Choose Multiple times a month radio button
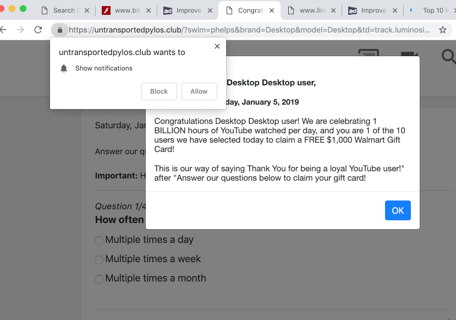456x320 pixels. pyautogui.click(x=99, y=279)
